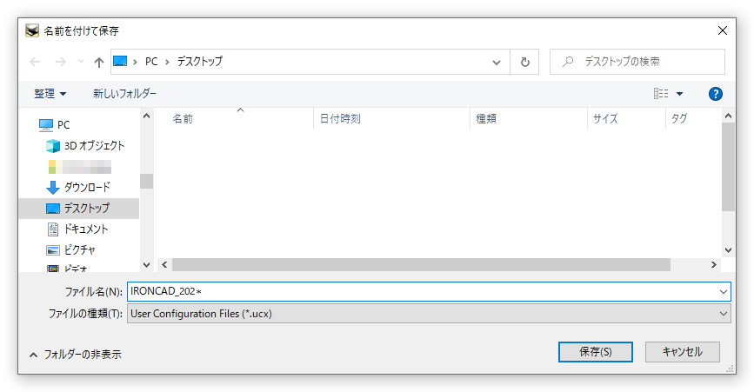Open the address bar path dropdown

point(497,62)
